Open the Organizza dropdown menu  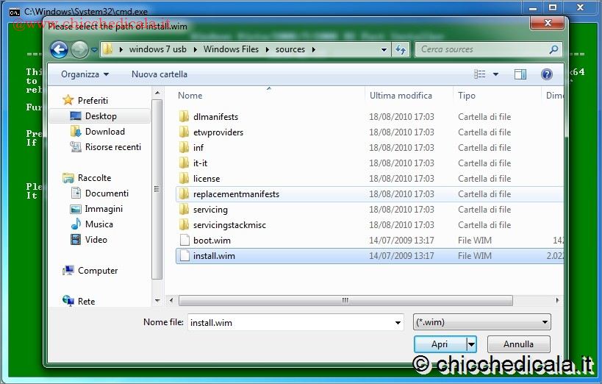pos(85,74)
